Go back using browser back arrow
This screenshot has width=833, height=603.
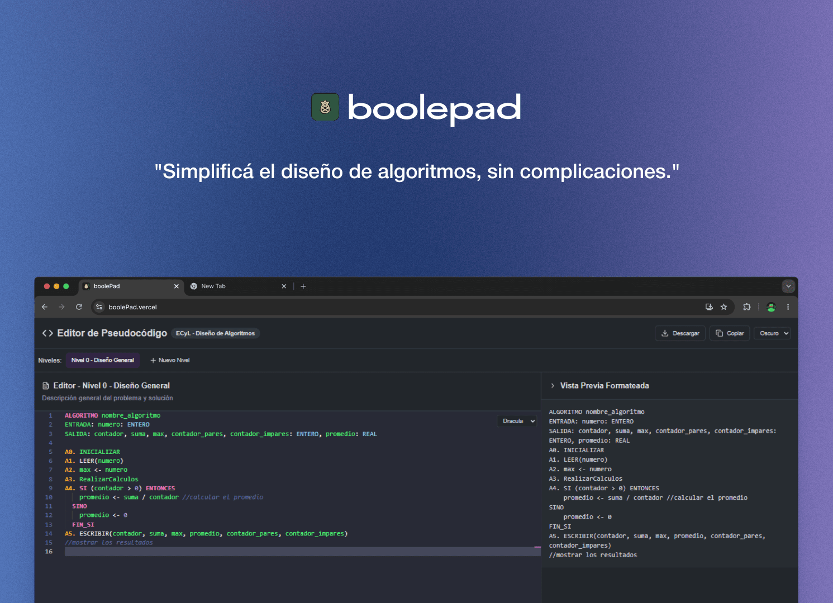[45, 307]
